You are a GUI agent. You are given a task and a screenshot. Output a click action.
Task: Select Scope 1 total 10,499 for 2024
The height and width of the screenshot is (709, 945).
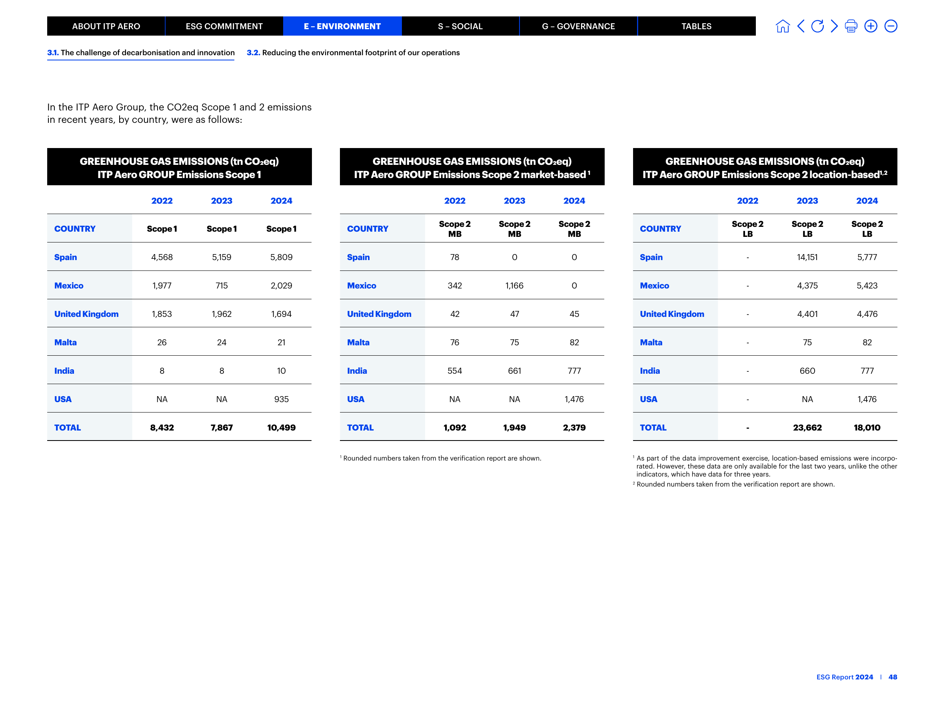coord(281,427)
